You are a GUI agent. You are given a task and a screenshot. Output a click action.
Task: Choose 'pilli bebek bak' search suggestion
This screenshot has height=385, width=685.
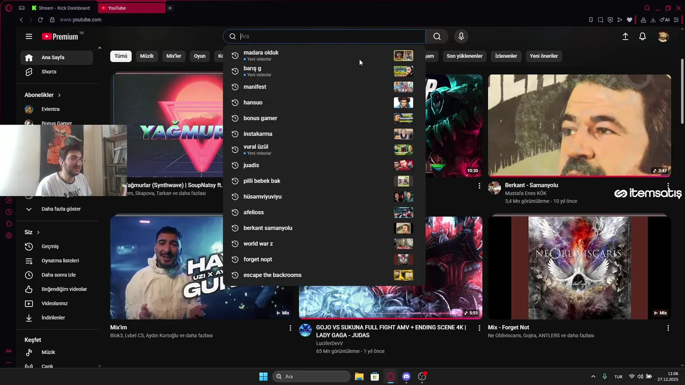tap(324, 181)
